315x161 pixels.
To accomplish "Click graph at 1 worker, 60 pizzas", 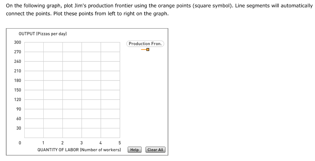I will point(43,119).
